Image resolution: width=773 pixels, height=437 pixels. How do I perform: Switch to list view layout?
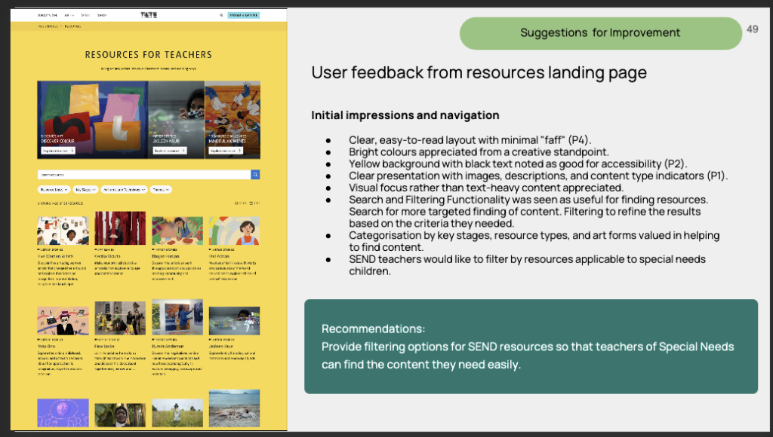point(254,203)
